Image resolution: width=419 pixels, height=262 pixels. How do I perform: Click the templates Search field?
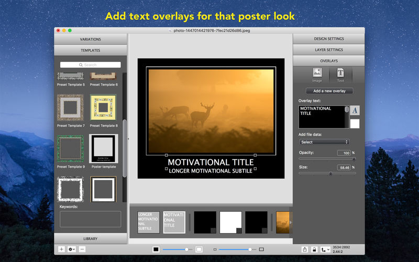coord(90,65)
